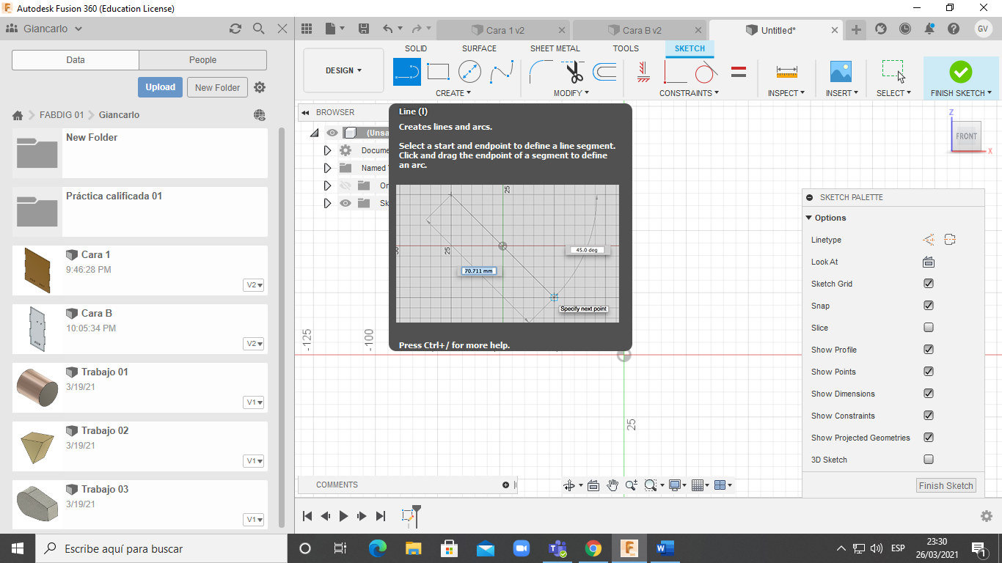Open the SELECT dropdown menu
The height and width of the screenshot is (563, 1002).
893,93
